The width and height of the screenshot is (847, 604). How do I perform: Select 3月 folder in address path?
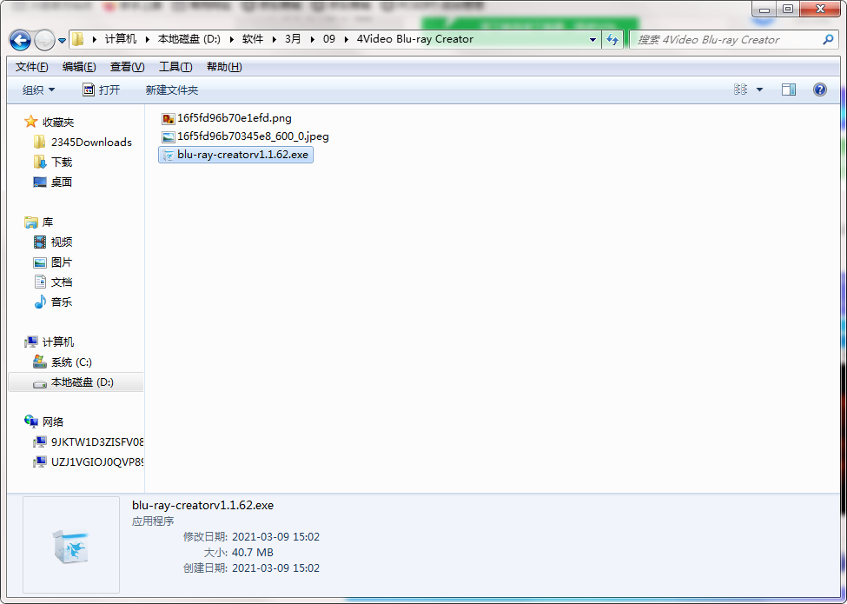pos(293,39)
